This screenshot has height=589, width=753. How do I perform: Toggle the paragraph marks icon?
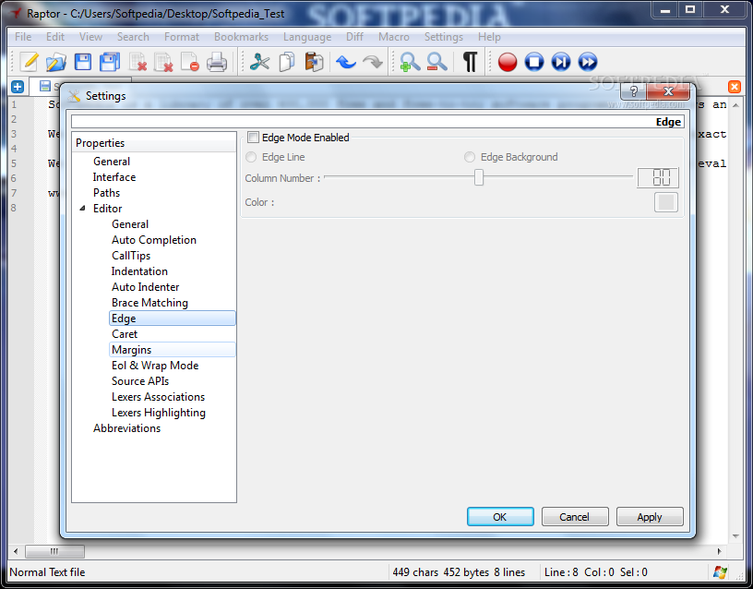click(470, 63)
